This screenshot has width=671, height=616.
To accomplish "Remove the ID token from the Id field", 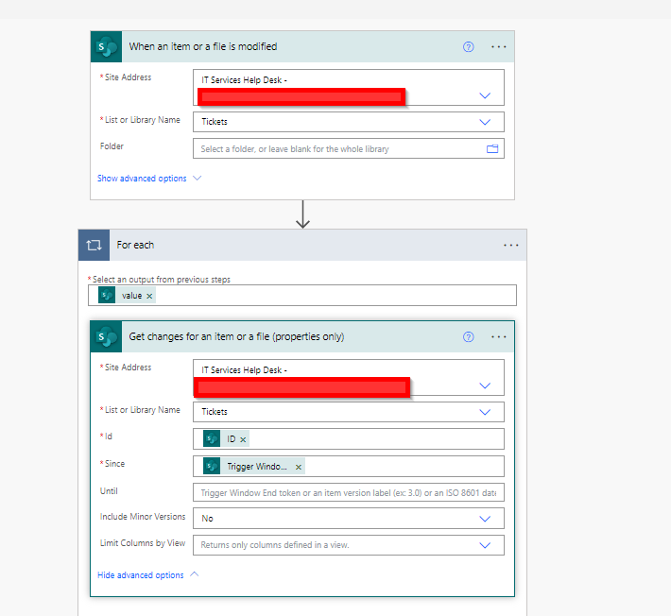I will (243, 439).
